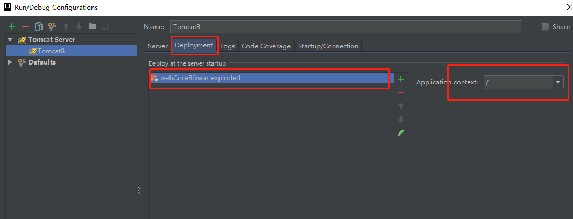Collapse the Tomcat Server tree node
This screenshot has height=219, width=573.
(10, 40)
